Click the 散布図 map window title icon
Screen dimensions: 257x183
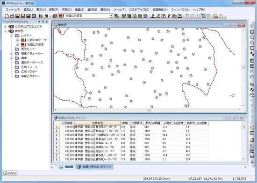coord(56,25)
